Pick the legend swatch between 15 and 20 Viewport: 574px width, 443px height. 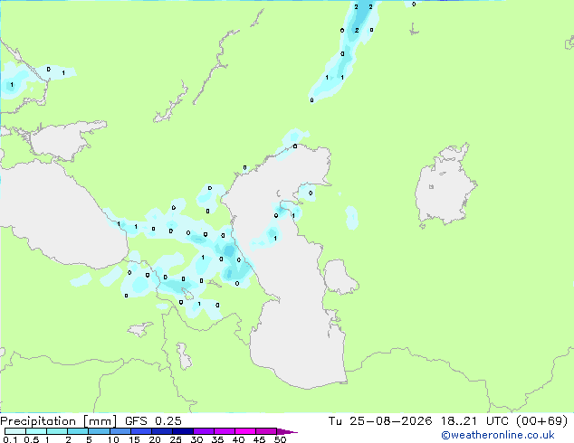141,431
